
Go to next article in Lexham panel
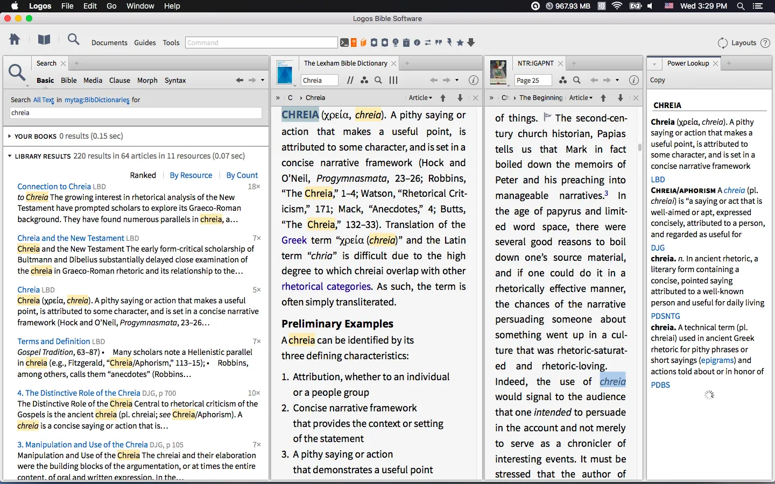click(460, 98)
